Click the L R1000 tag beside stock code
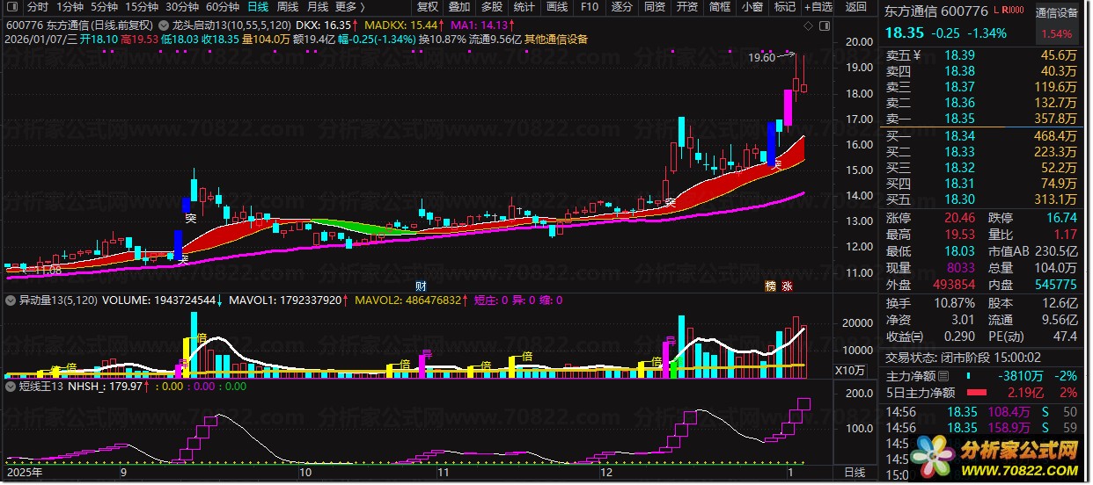The image size is (1093, 485). 1010,10
